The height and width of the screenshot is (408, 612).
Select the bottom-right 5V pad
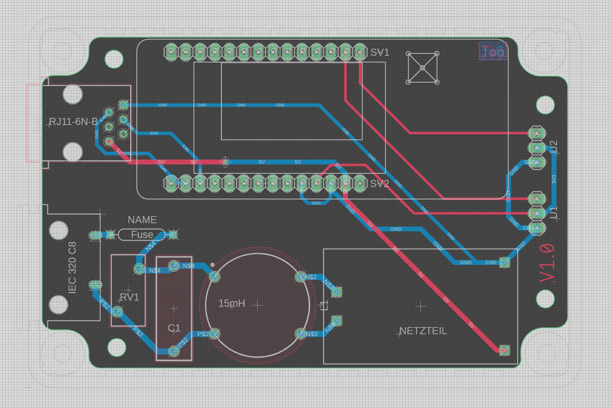(x=504, y=350)
